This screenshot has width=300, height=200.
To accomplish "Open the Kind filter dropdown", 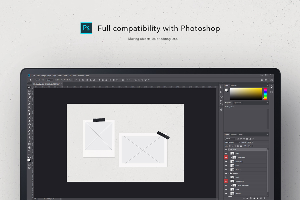I will pos(230,139).
